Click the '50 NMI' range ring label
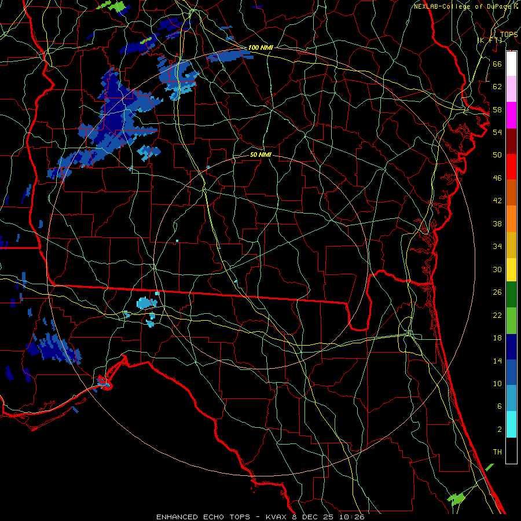Screen dimensions: 521x521 click(260, 155)
